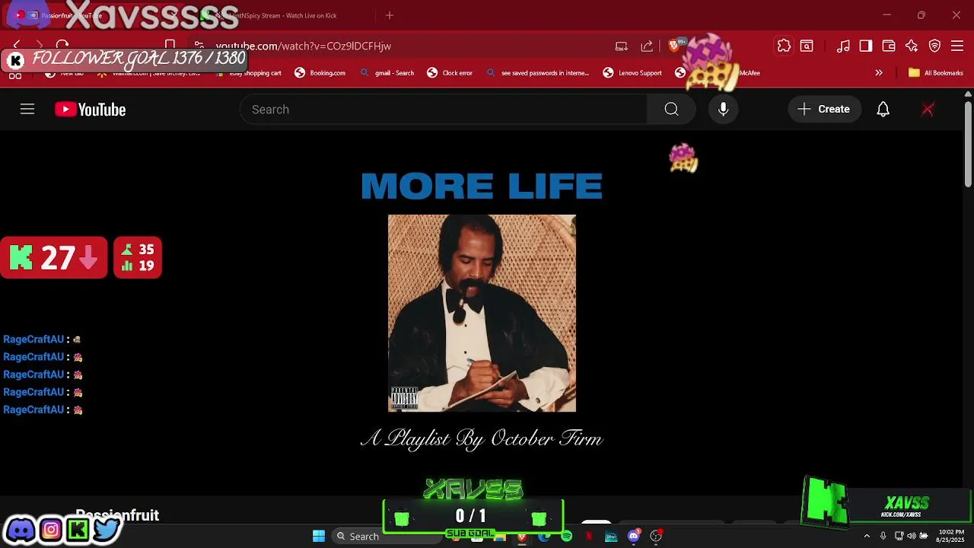Open Leo AI assistant sparkle icon

(x=912, y=46)
